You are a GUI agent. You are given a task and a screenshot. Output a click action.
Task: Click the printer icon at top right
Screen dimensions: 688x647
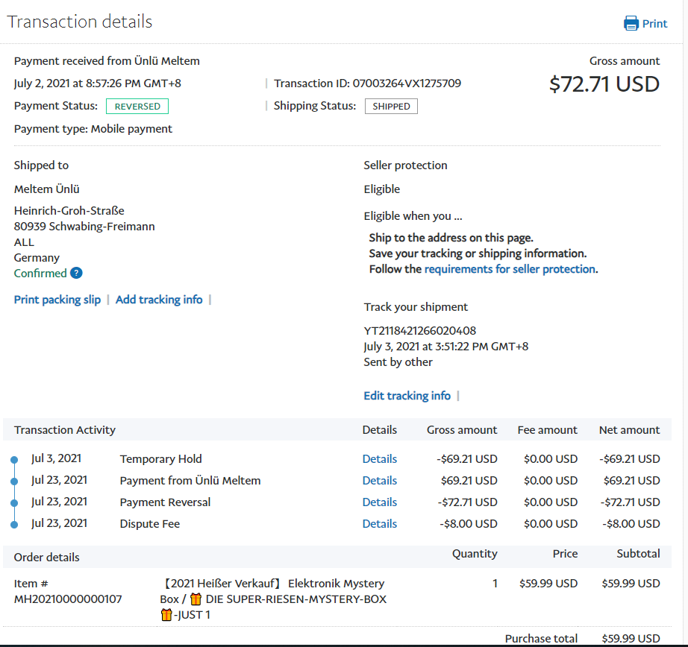coord(631,23)
